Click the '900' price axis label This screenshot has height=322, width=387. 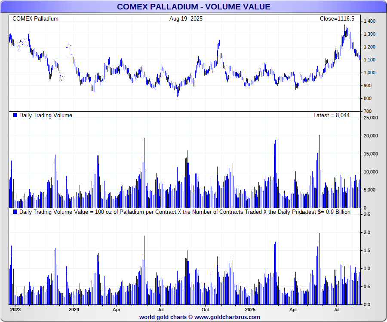[368, 85]
